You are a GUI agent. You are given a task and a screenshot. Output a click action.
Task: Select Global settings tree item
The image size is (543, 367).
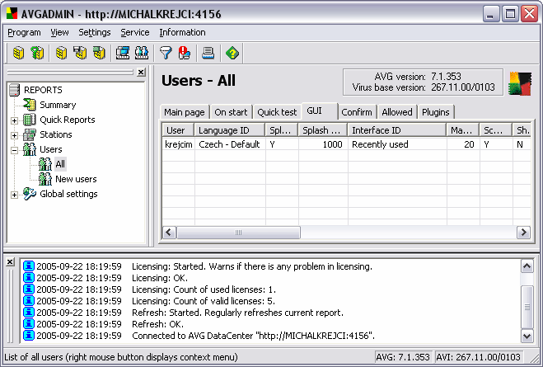click(68, 194)
